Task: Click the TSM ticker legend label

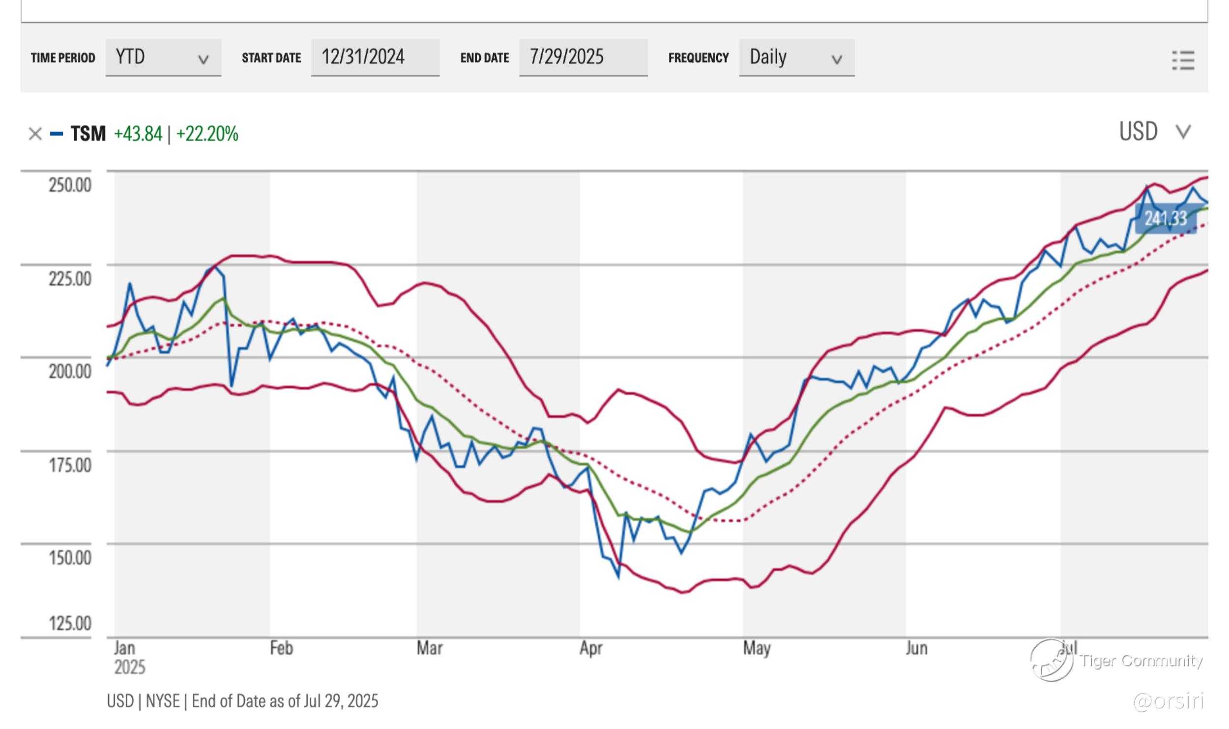Action: [88, 134]
